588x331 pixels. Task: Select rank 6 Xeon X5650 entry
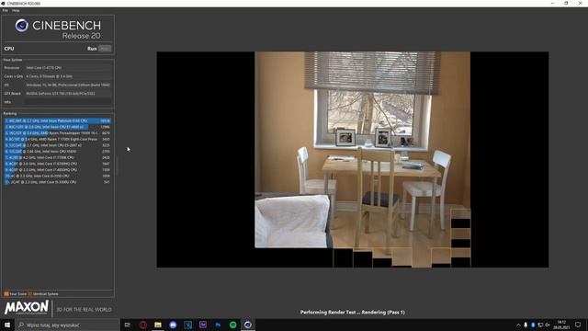tap(57, 151)
